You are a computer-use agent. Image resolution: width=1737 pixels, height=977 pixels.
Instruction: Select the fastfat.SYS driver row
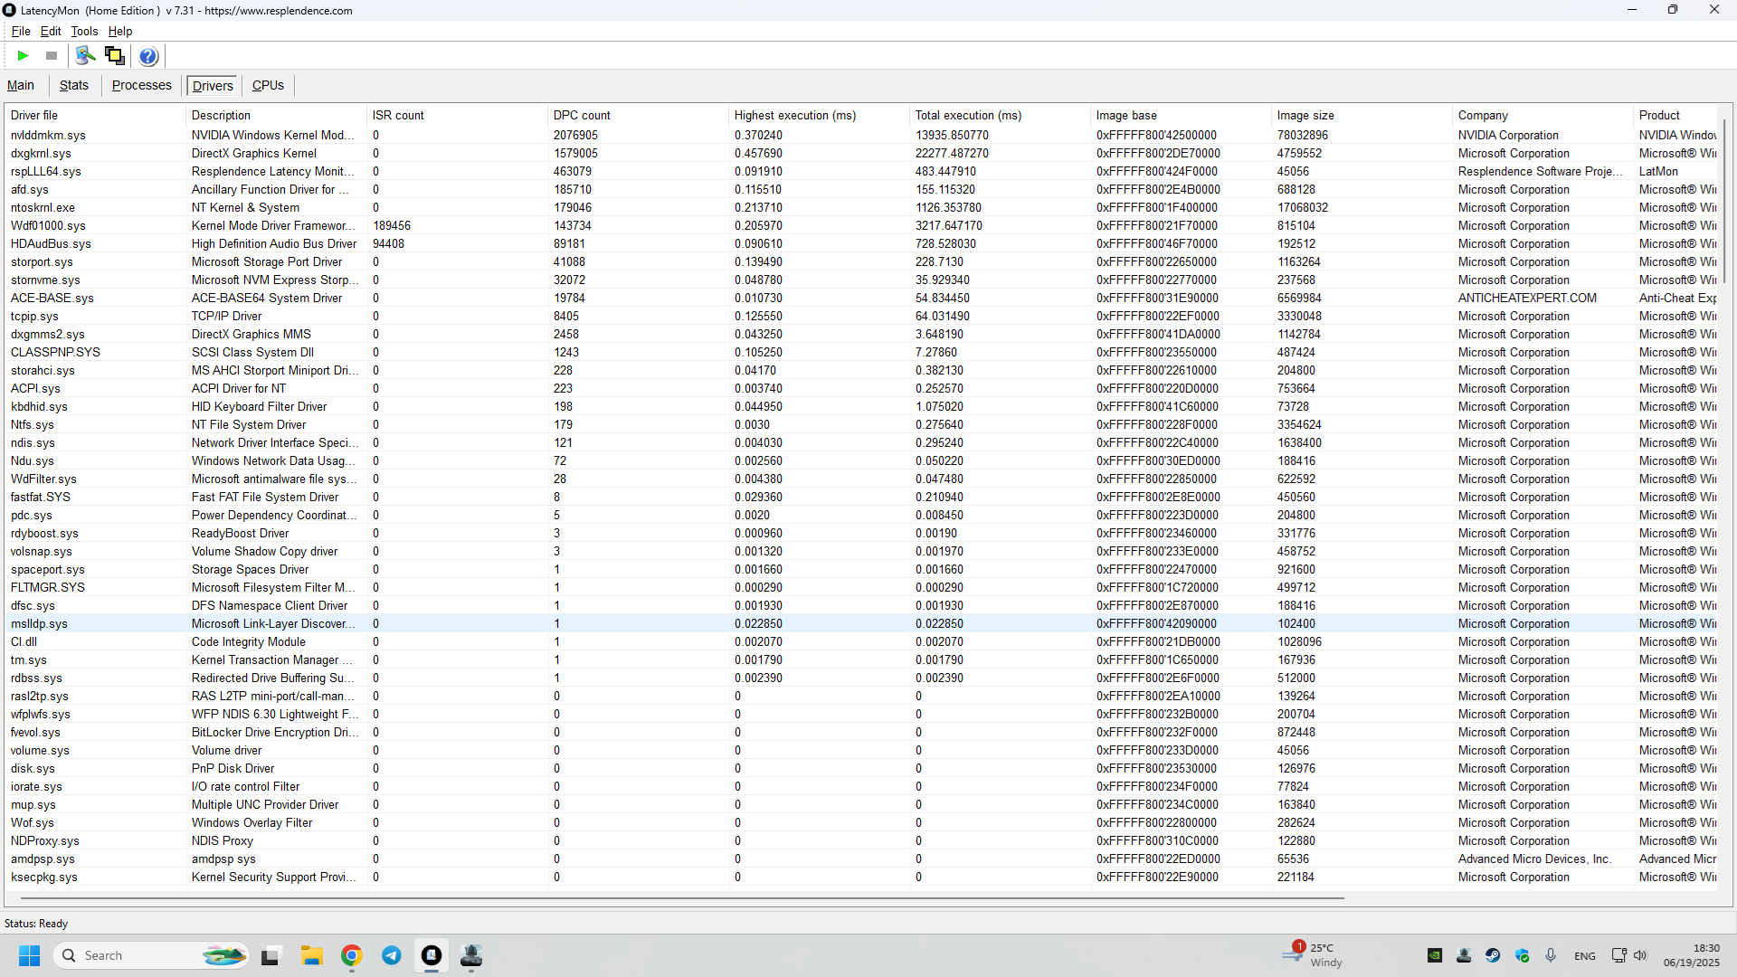click(x=861, y=498)
